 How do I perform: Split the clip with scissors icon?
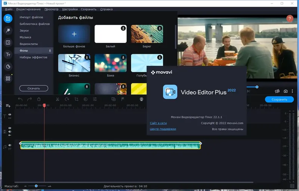tap(58, 99)
